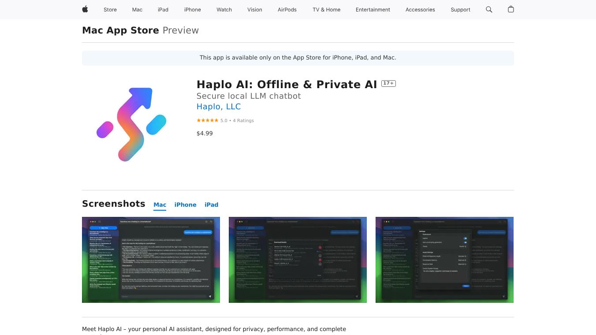Select the Mac screenshots tab
The height and width of the screenshot is (335, 596).
[x=160, y=205]
